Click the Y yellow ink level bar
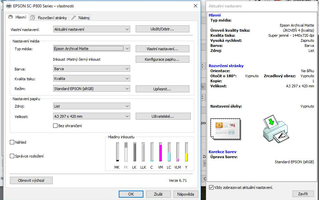The height and width of the screenshot is (200, 319). pyautogui.click(x=186, y=152)
